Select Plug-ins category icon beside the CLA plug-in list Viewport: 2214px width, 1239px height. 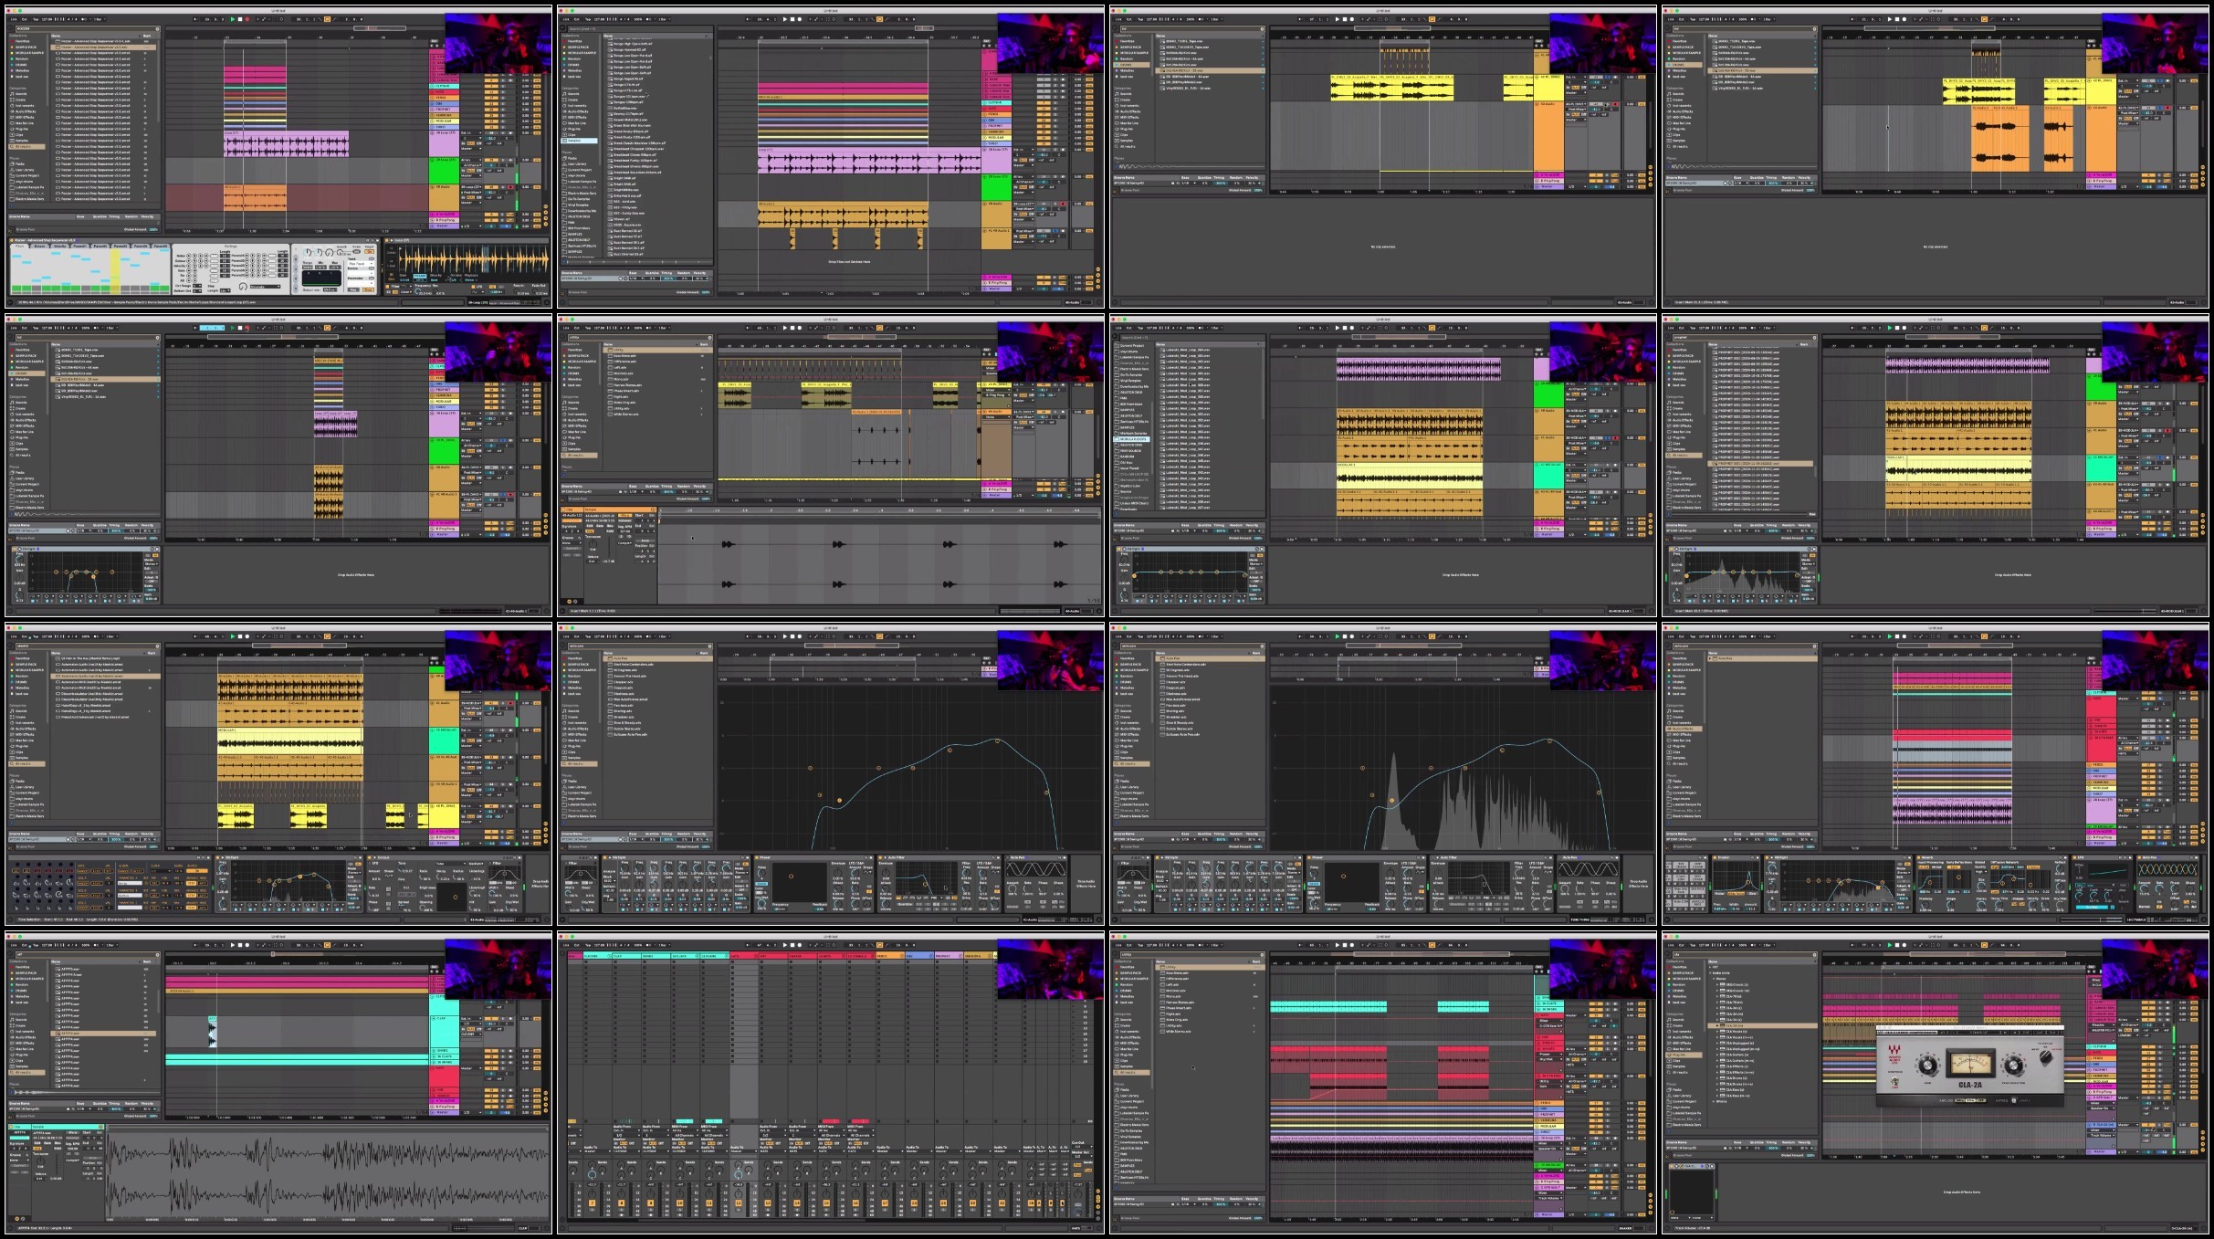(x=1669, y=1055)
